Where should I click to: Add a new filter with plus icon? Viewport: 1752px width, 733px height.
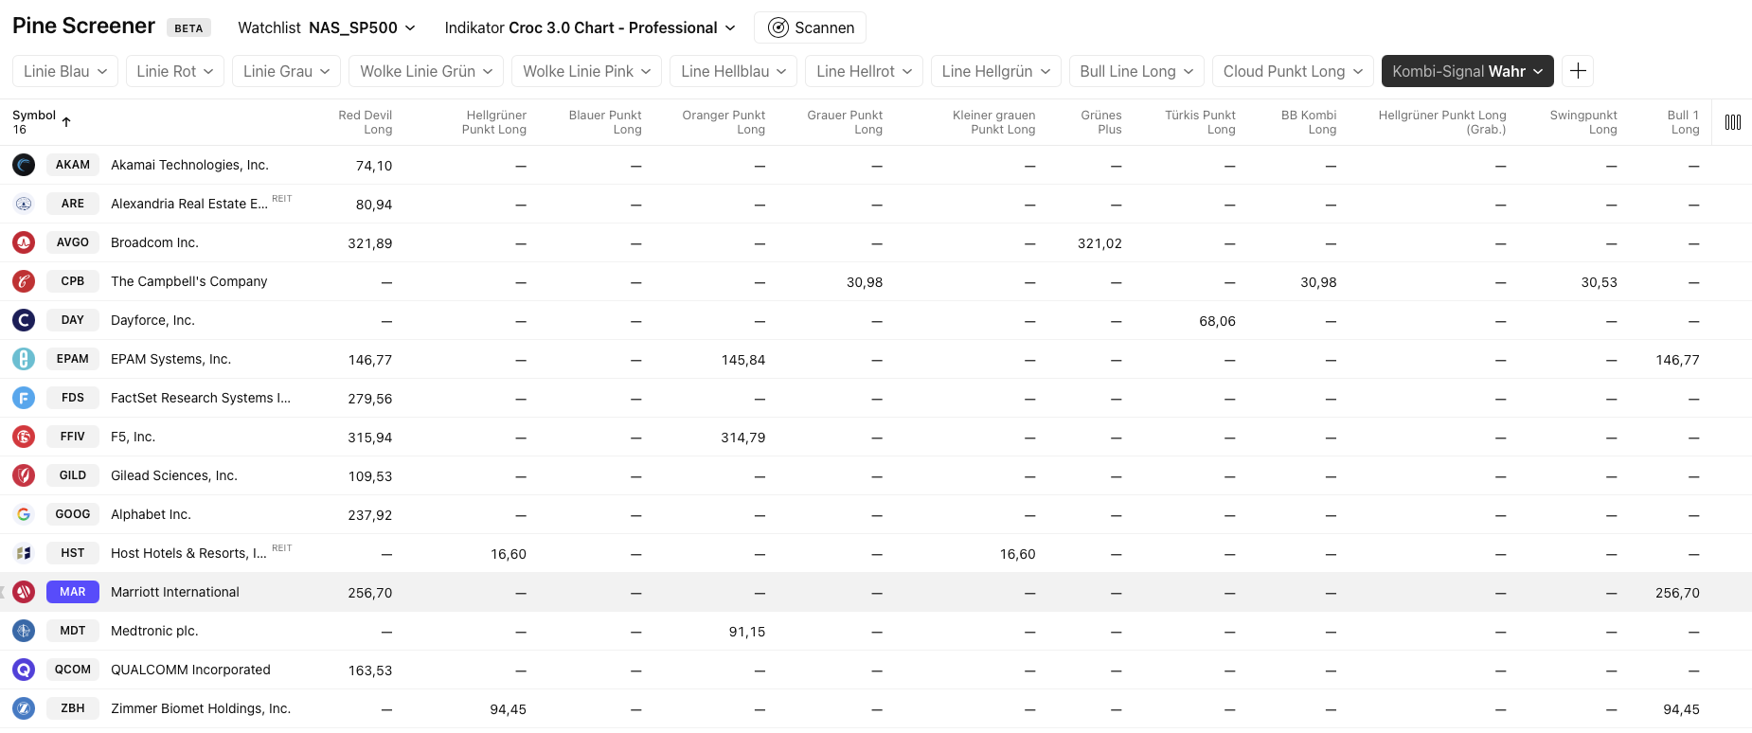[1578, 71]
